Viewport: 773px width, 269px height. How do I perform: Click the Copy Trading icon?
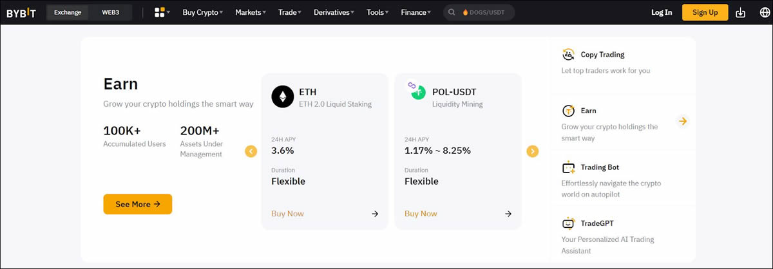pyautogui.click(x=568, y=55)
